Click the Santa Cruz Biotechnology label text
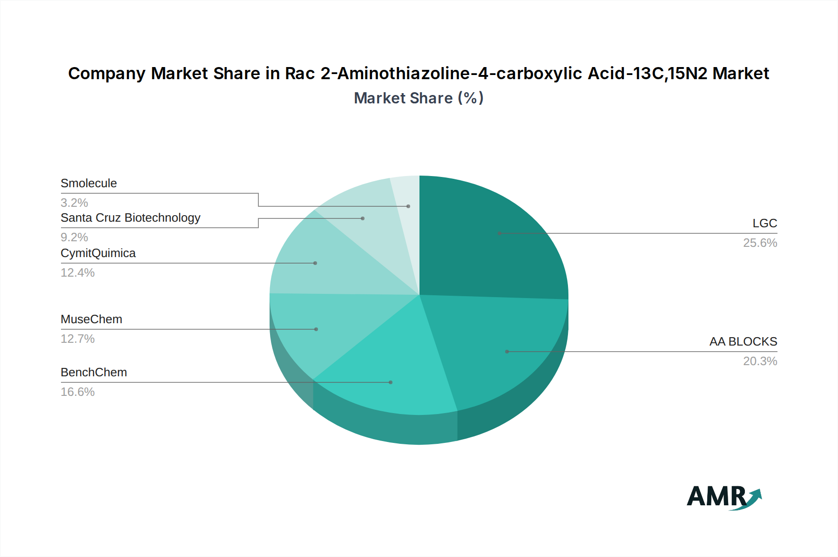 [x=130, y=218]
